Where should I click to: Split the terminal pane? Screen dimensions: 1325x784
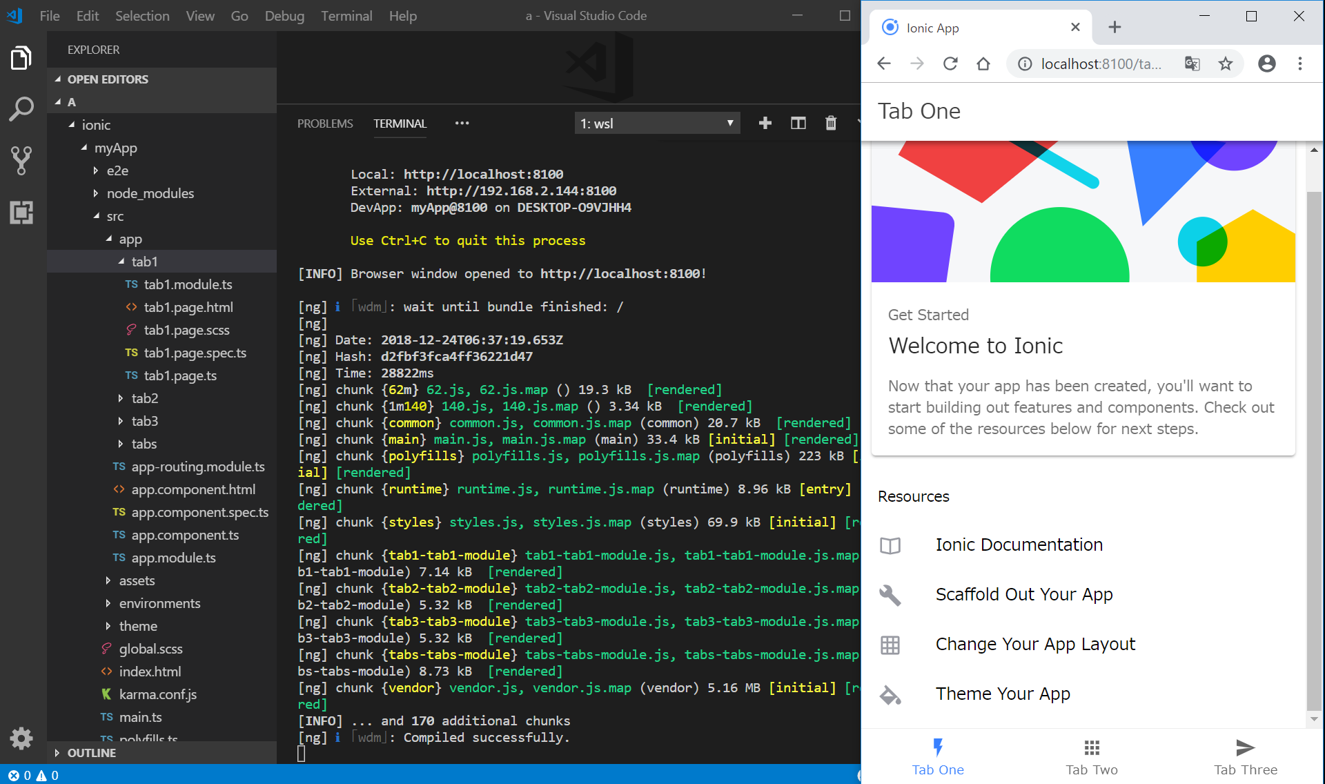[x=798, y=123]
